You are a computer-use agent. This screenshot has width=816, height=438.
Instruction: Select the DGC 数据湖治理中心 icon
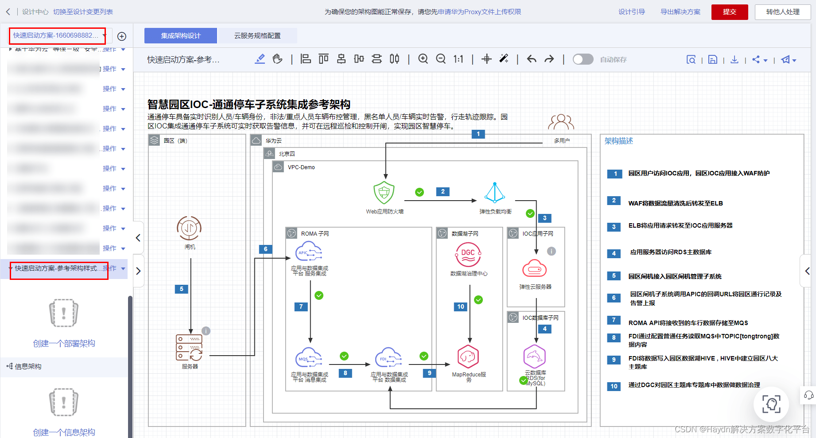[x=468, y=255]
